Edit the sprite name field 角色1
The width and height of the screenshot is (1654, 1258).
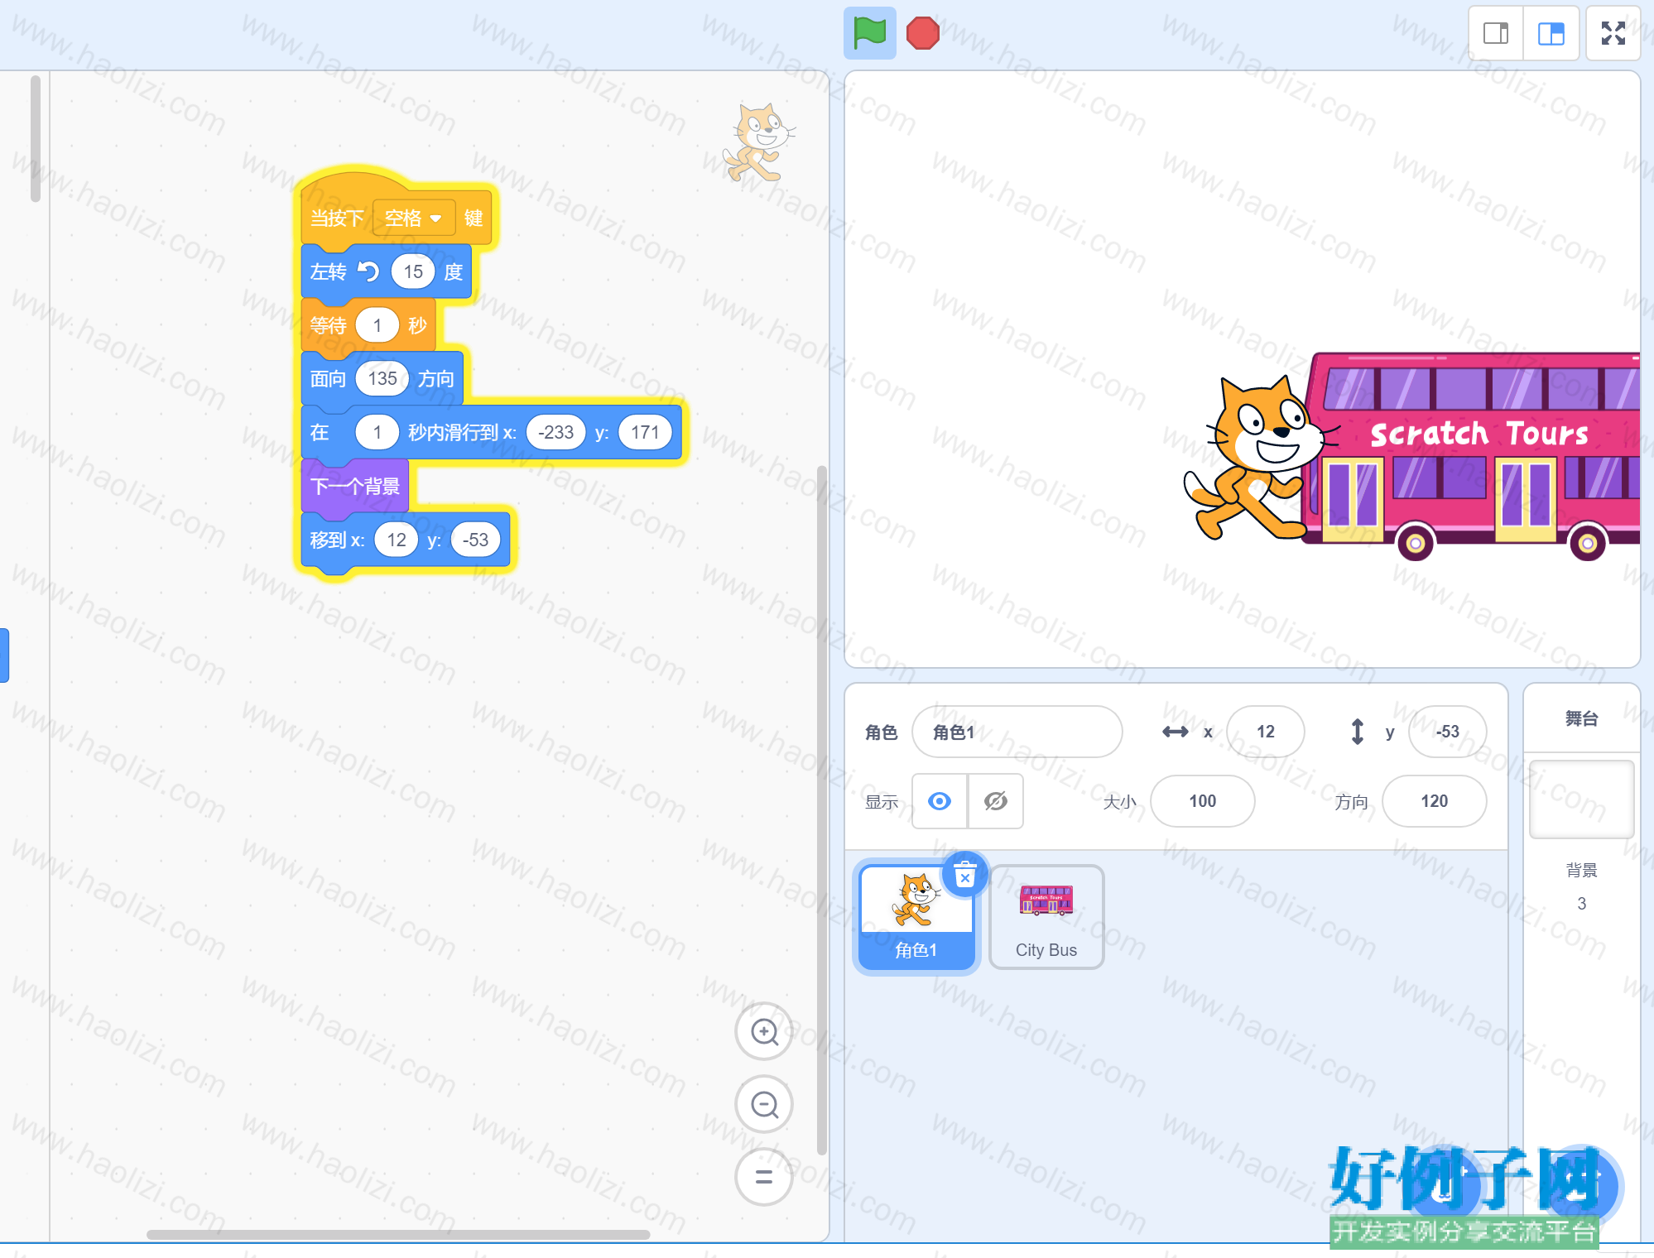click(x=1017, y=732)
